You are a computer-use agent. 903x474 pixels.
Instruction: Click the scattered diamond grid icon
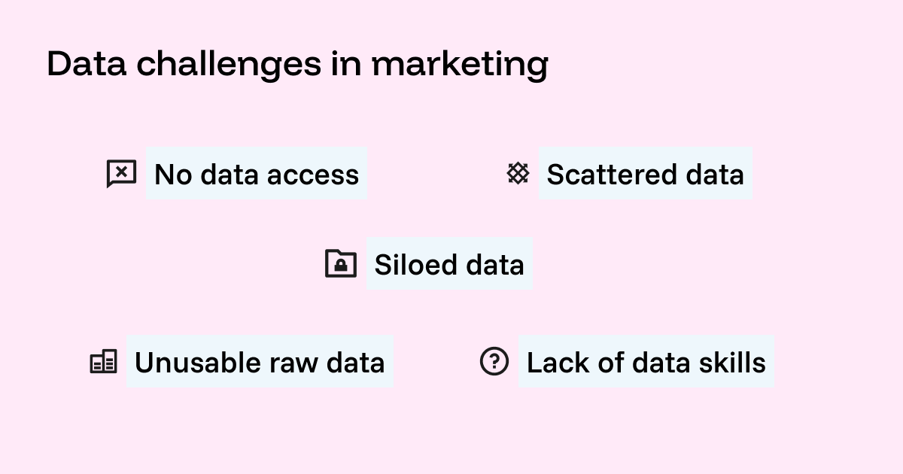click(518, 174)
